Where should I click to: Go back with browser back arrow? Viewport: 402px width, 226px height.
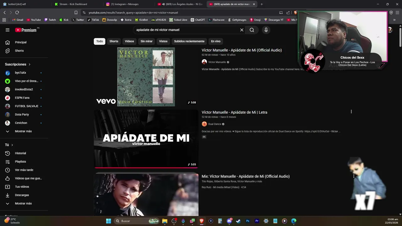tap(4, 13)
